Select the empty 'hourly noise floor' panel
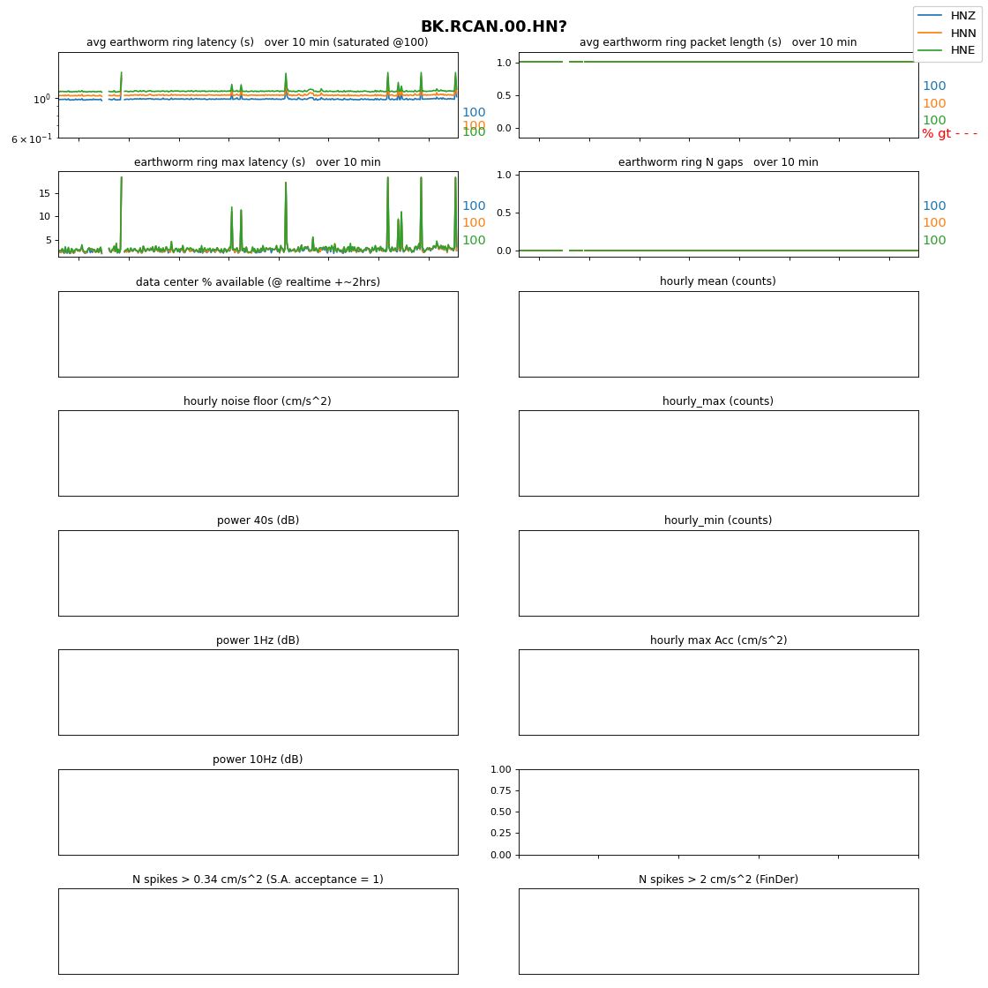Screen dimensions: 988x988 tap(258, 453)
